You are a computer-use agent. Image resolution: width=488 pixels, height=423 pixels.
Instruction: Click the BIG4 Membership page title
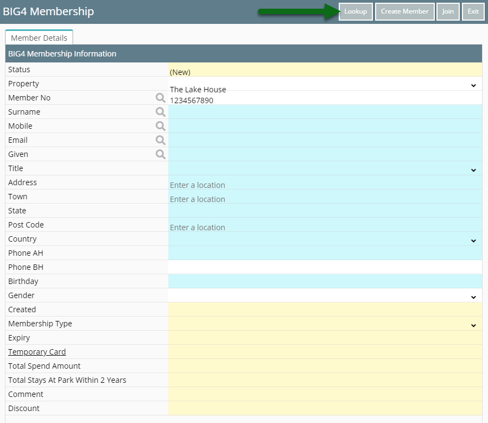(x=48, y=11)
